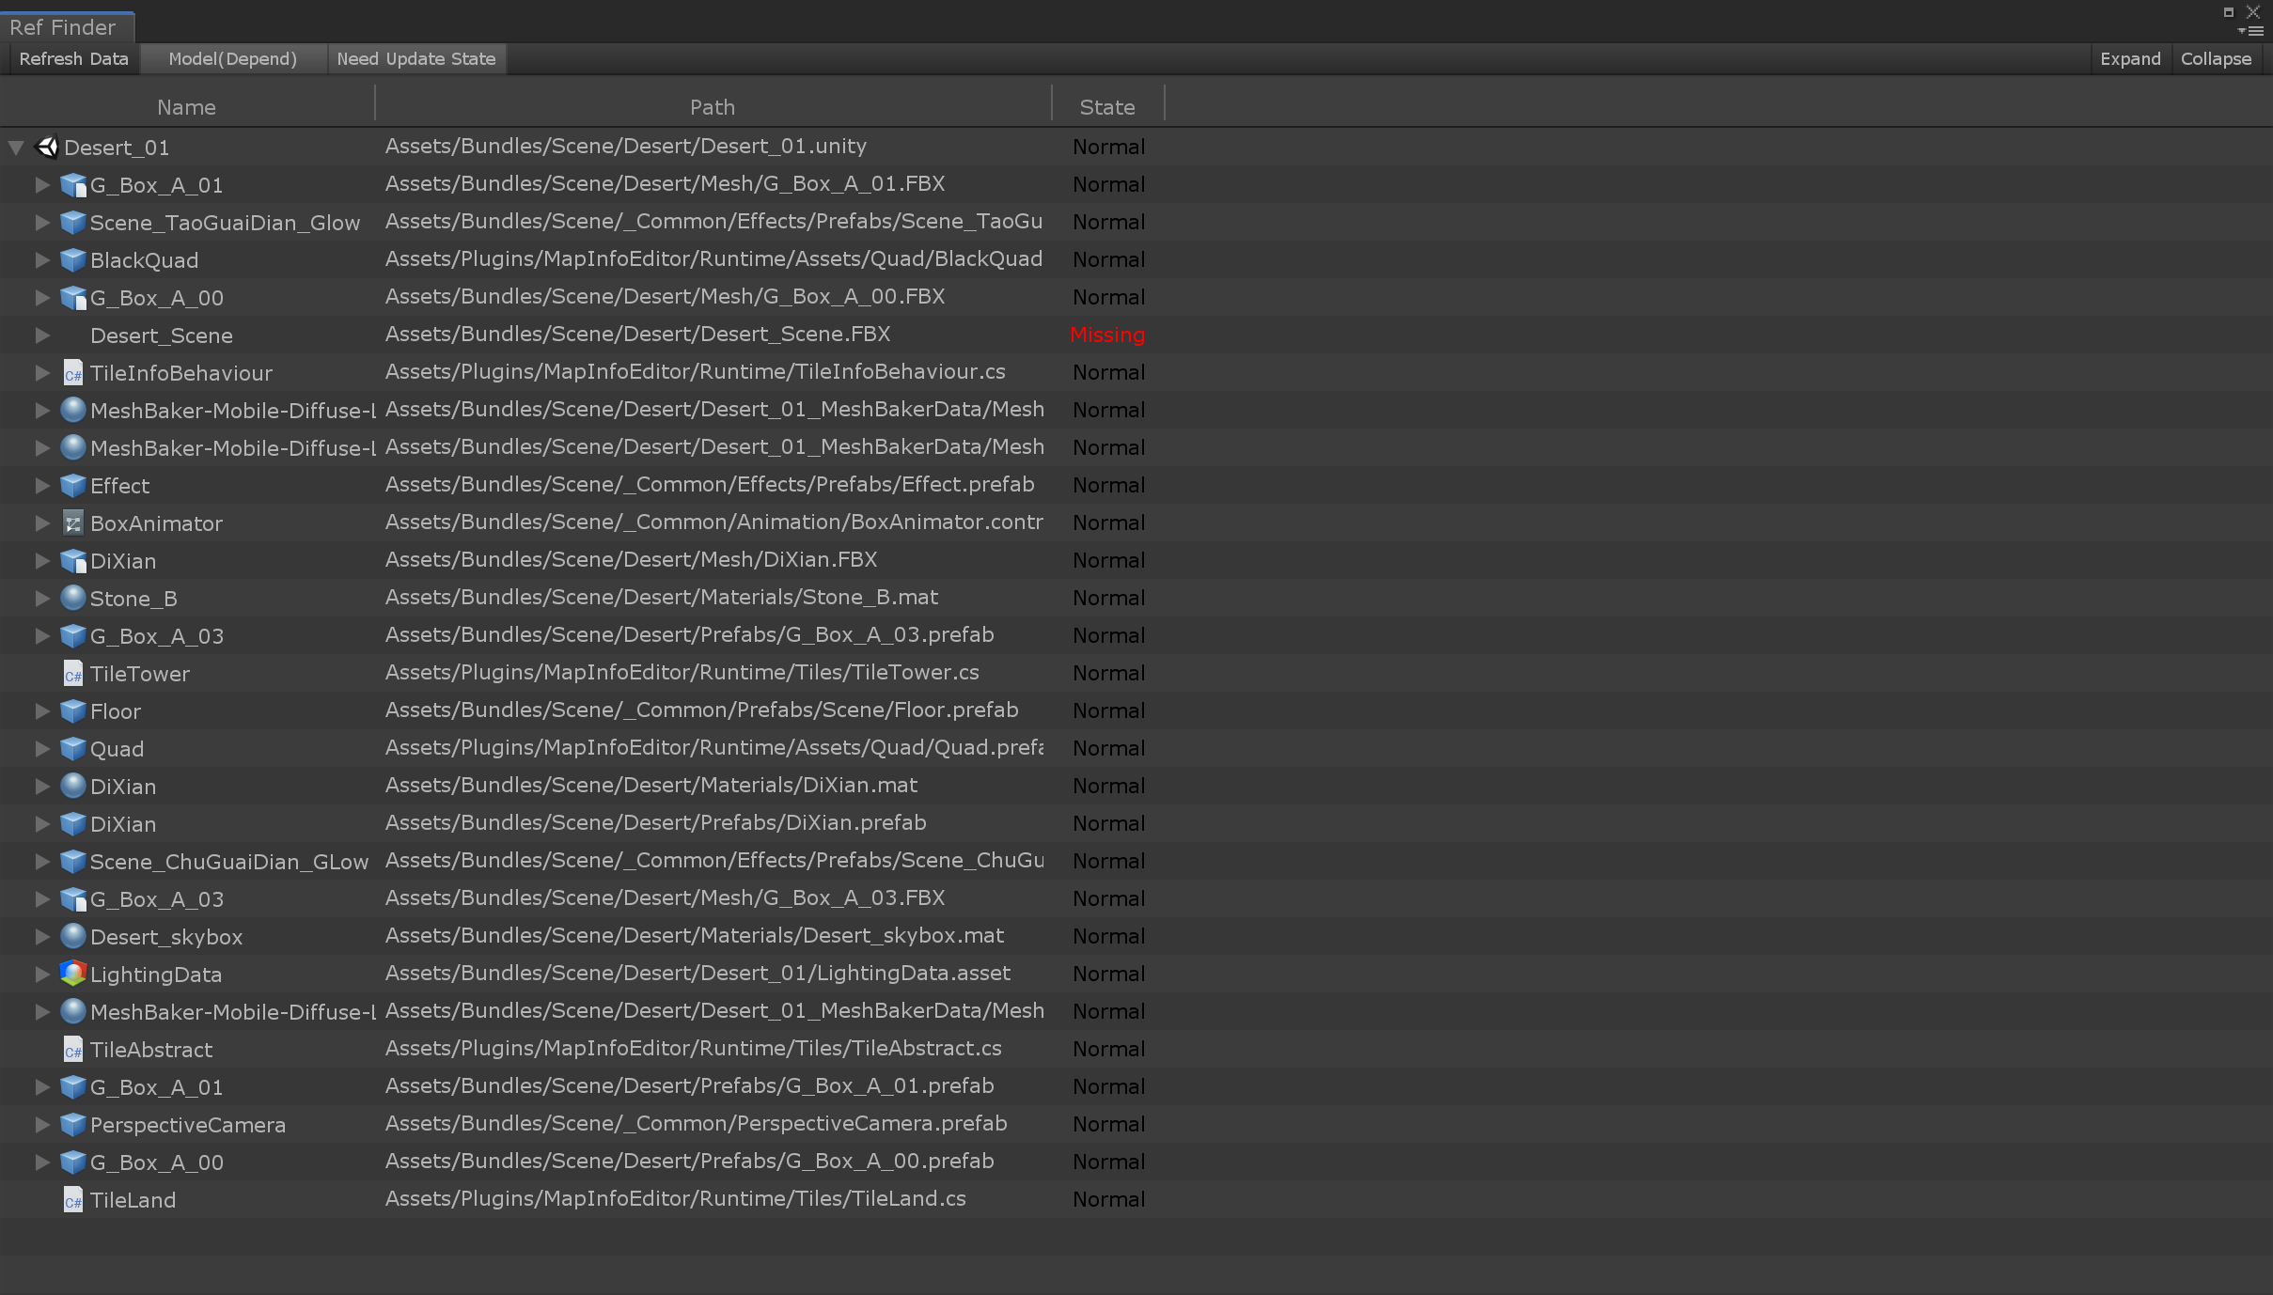
Task: Open the window options menu icon
Action: tap(2251, 31)
